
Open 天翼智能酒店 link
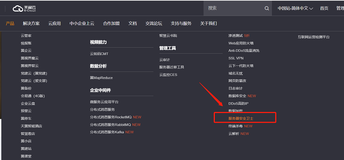(x=32, y=126)
